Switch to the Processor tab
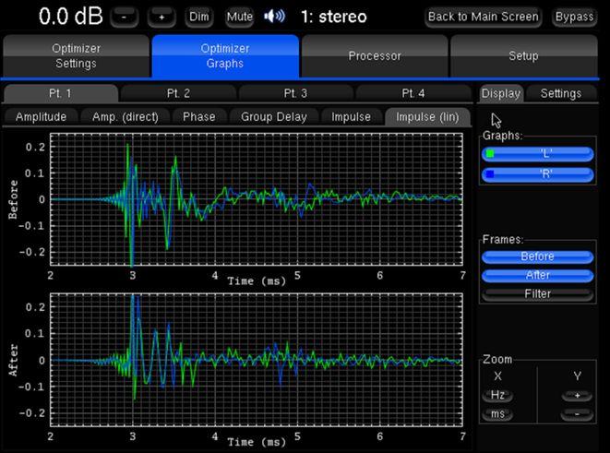The image size is (610, 453). pos(375,56)
